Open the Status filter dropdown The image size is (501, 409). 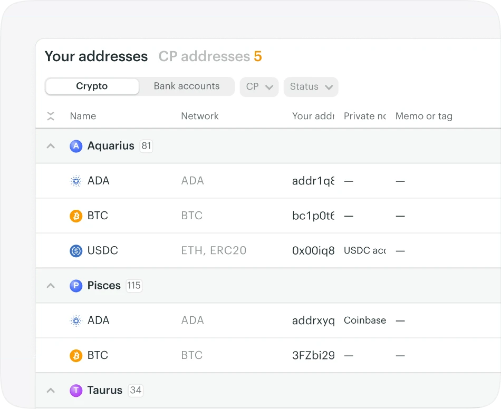311,87
